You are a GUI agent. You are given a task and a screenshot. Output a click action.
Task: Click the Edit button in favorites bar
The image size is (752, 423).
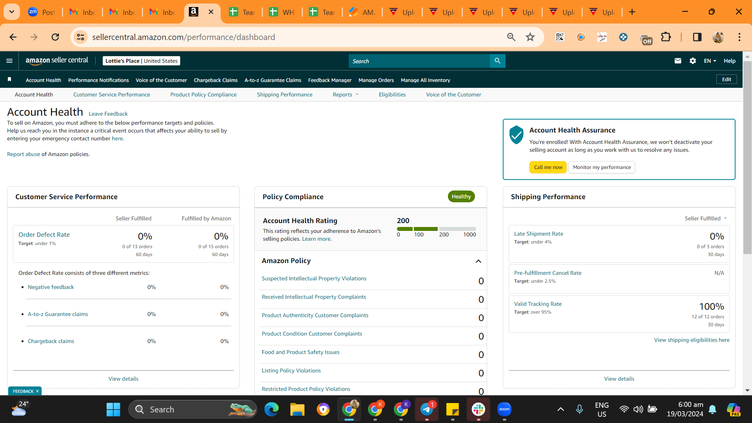tap(727, 79)
